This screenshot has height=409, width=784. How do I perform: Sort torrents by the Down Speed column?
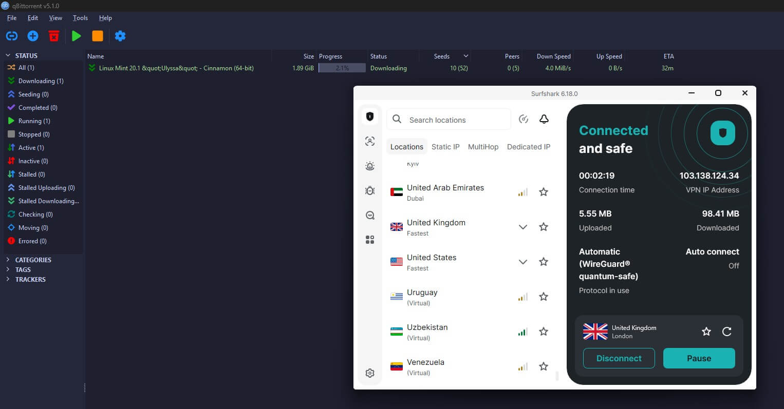(553, 56)
